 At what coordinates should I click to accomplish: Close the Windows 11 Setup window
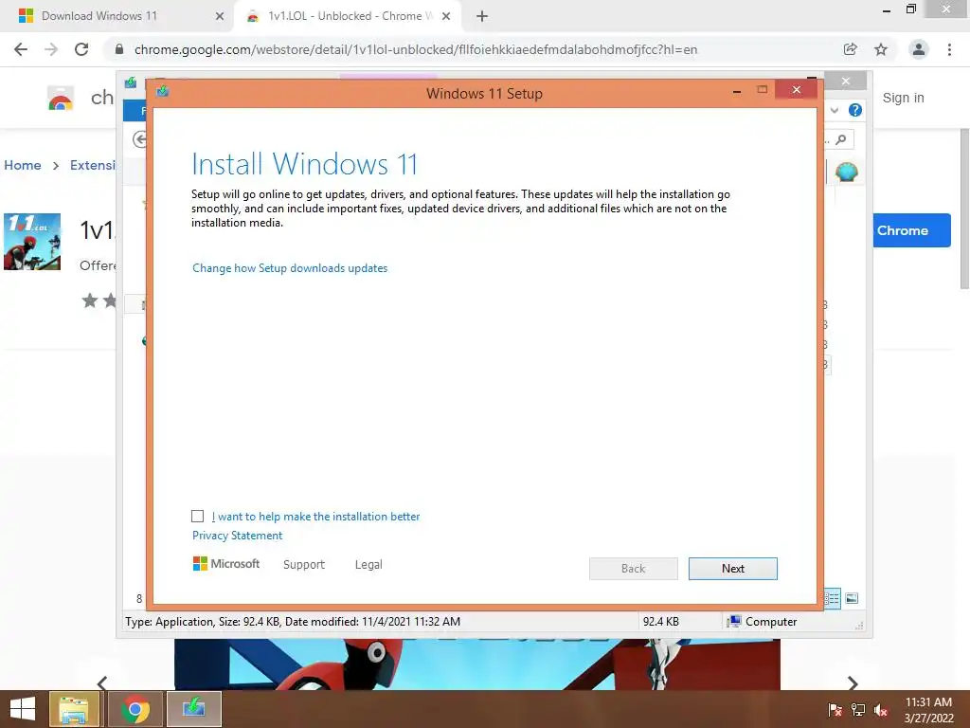[796, 90]
